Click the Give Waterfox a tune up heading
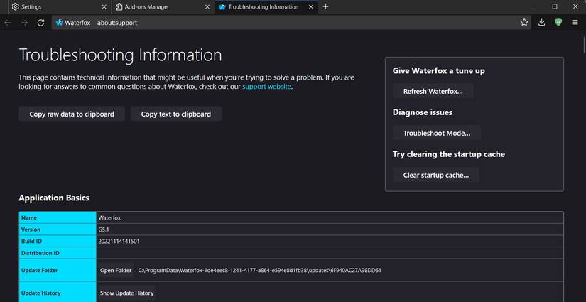This screenshot has height=302, width=586. (439, 70)
